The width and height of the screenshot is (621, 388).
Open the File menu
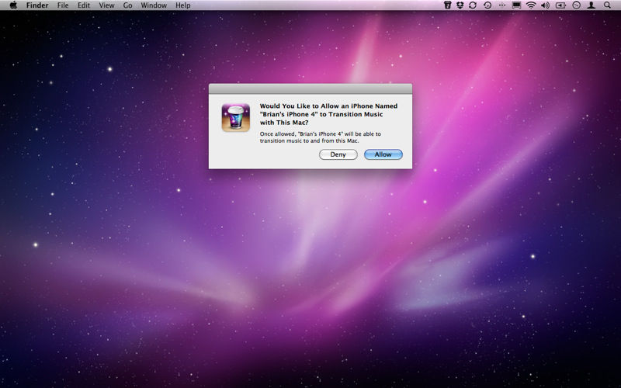[x=63, y=5]
